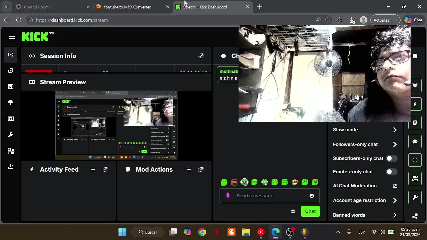This screenshot has height=240, width=427.
Task: Toggle the broadcast signal panel button
Action: [x=415, y=160]
